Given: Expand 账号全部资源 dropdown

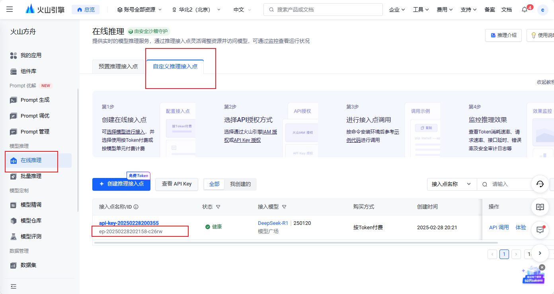Looking at the screenshot, I should pyautogui.click(x=140, y=10).
